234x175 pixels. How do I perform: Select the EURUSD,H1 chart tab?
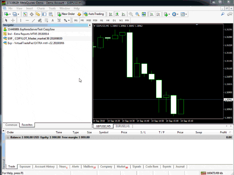point(122,126)
